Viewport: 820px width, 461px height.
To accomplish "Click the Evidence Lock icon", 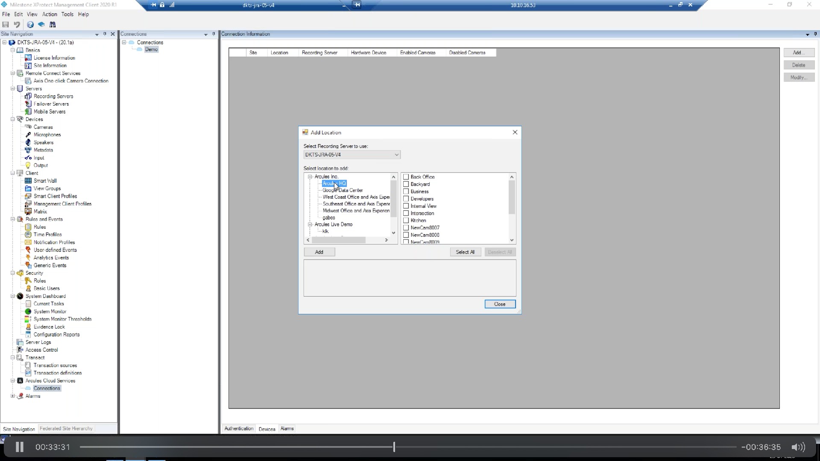I will click(28, 327).
